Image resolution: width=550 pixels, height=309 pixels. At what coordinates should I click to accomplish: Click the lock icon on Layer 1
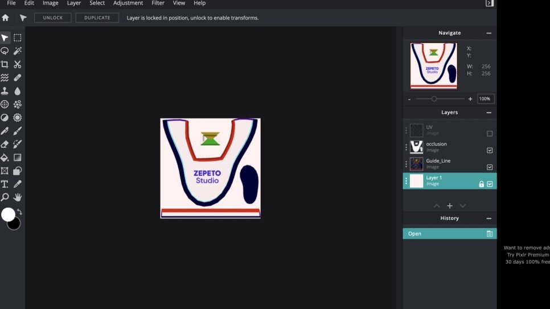tap(481, 184)
